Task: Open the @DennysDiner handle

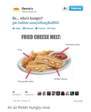Action: 29,12
